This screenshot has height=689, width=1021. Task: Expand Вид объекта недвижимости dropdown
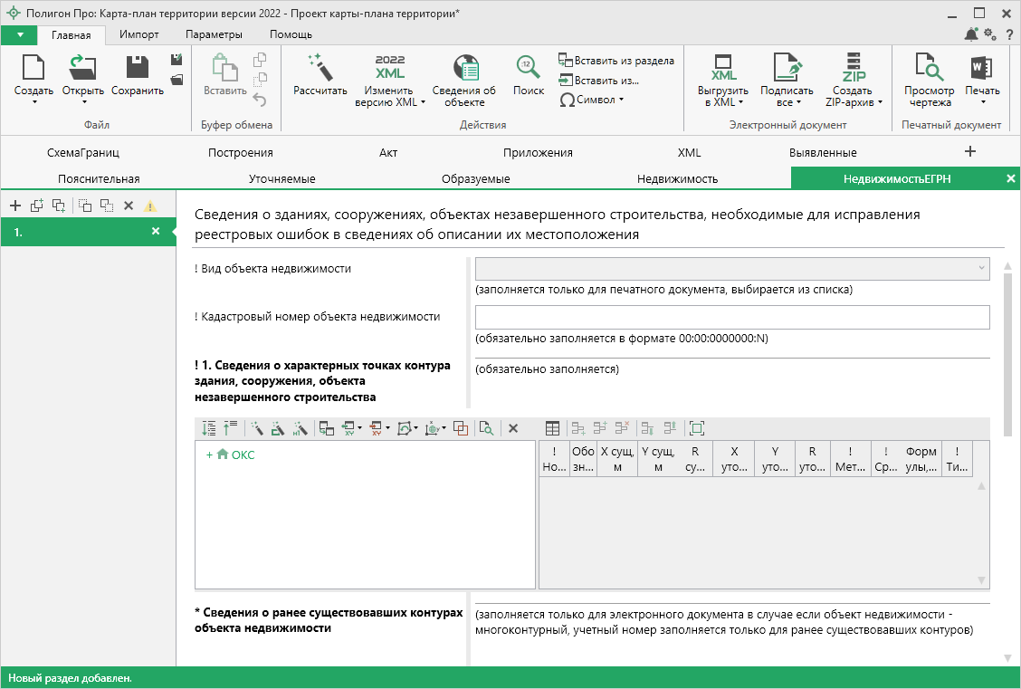[x=981, y=269]
